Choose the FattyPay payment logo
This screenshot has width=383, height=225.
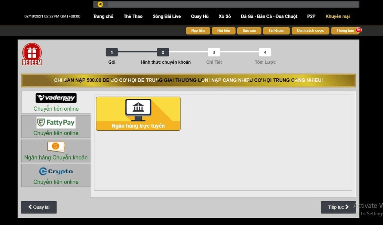[x=56, y=122]
